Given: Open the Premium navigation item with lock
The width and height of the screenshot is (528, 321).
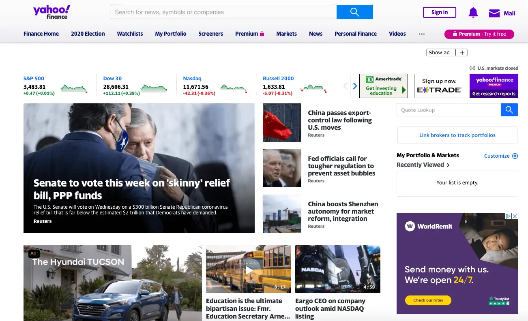Looking at the screenshot, I should pos(250,34).
